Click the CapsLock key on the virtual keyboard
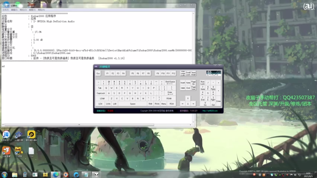 (x=101, y=93)
